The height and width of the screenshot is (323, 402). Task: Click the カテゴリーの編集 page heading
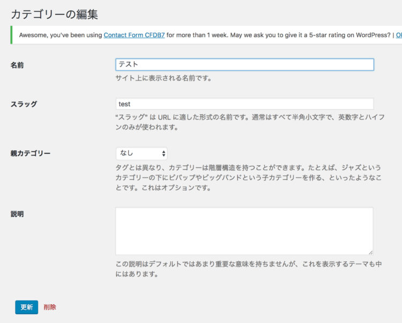pyautogui.click(x=54, y=14)
